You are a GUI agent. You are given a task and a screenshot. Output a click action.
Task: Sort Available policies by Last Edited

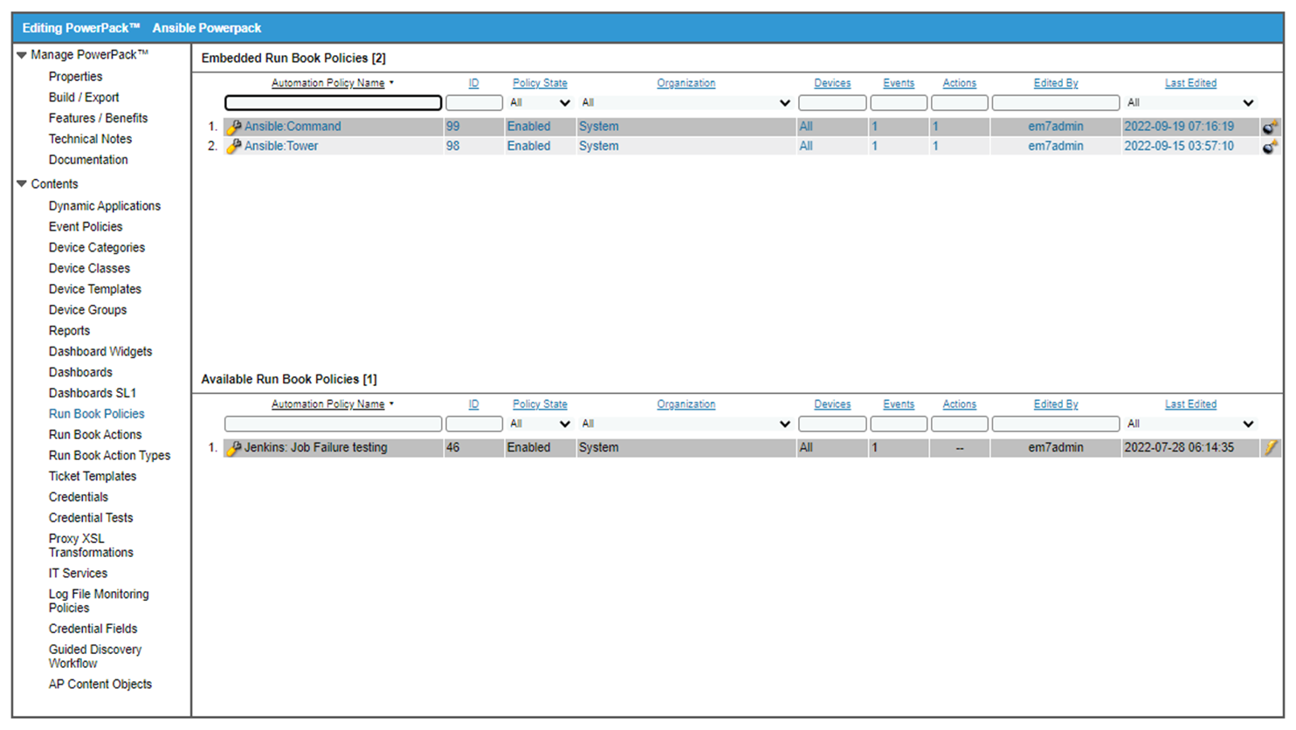pyautogui.click(x=1190, y=405)
